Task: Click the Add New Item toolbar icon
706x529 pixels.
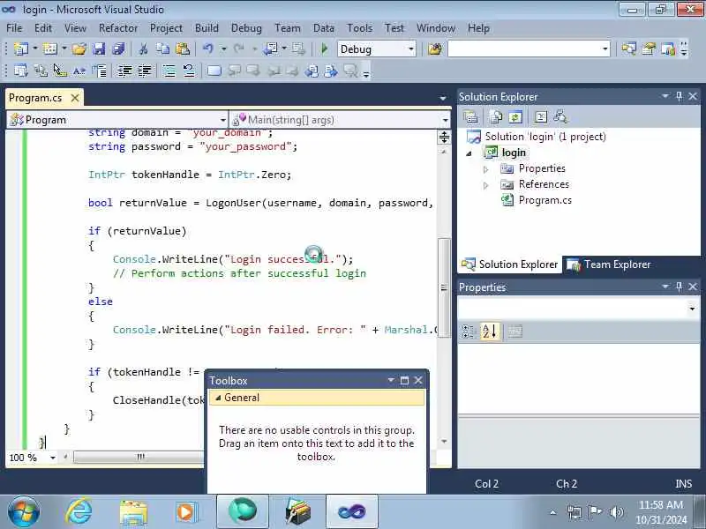Action: click(50, 48)
